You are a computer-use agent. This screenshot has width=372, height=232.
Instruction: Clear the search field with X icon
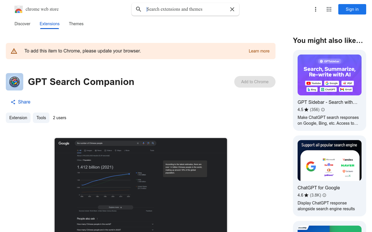point(232,9)
